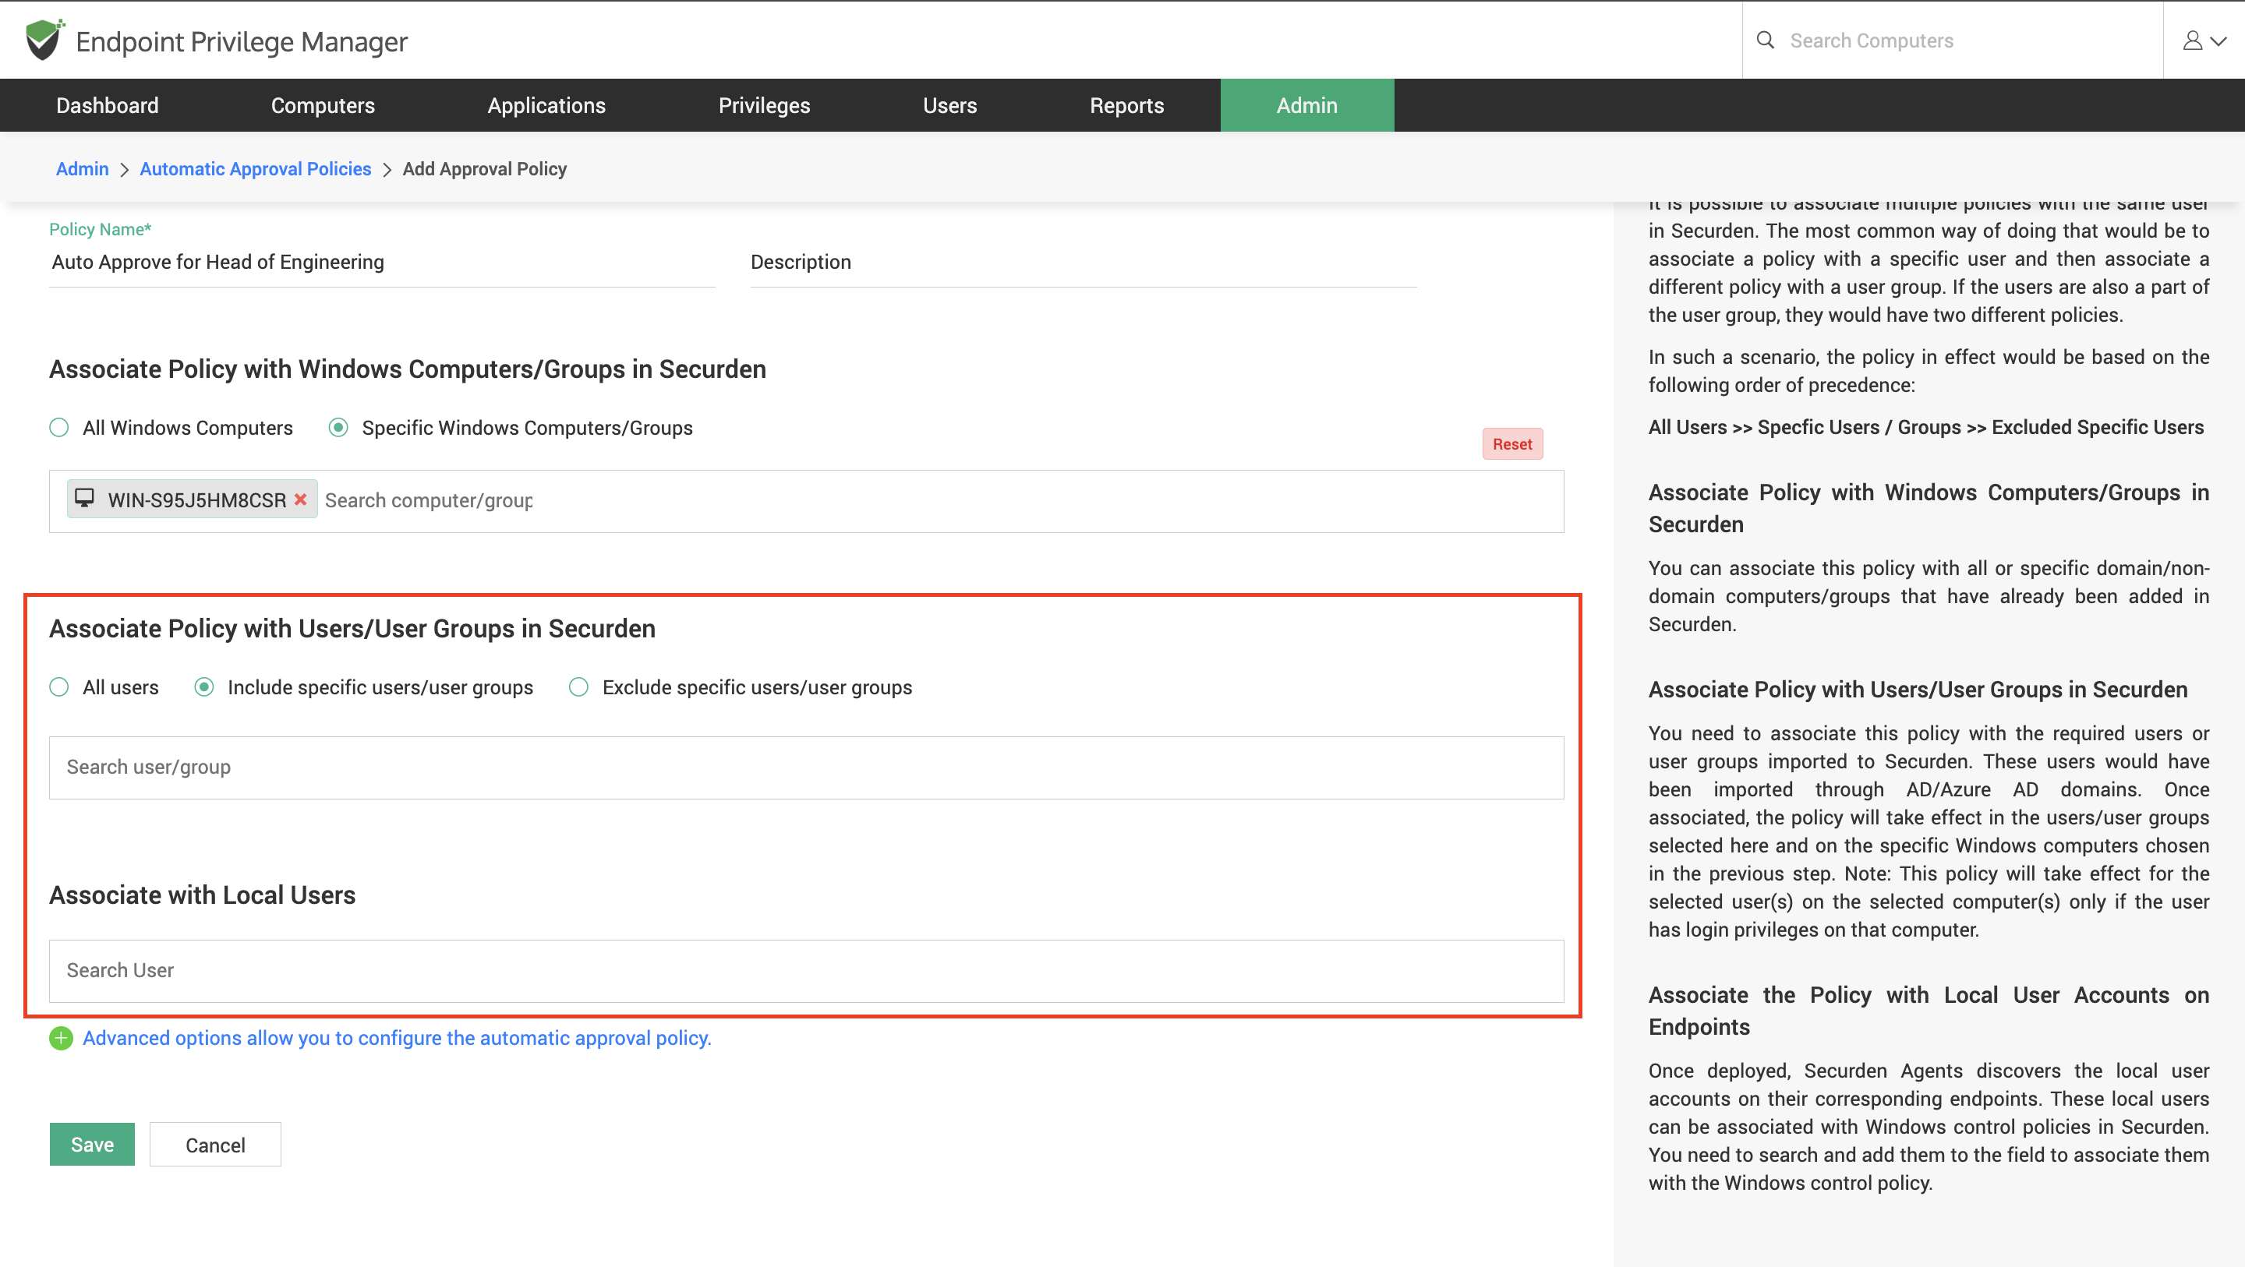2245x1267 pixels.
Task: Open the Users tab
Action: coord(950,105)
